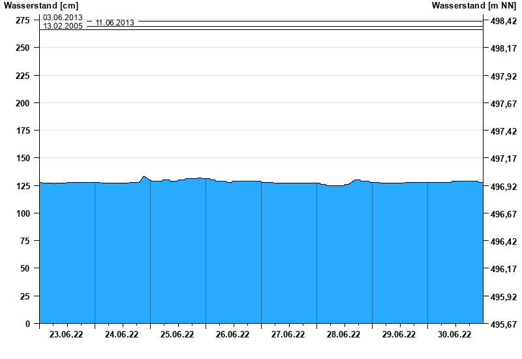522x359 pixels.
Task: Select the 03.06.2013 high-water marker label
Action: point(63,18)
